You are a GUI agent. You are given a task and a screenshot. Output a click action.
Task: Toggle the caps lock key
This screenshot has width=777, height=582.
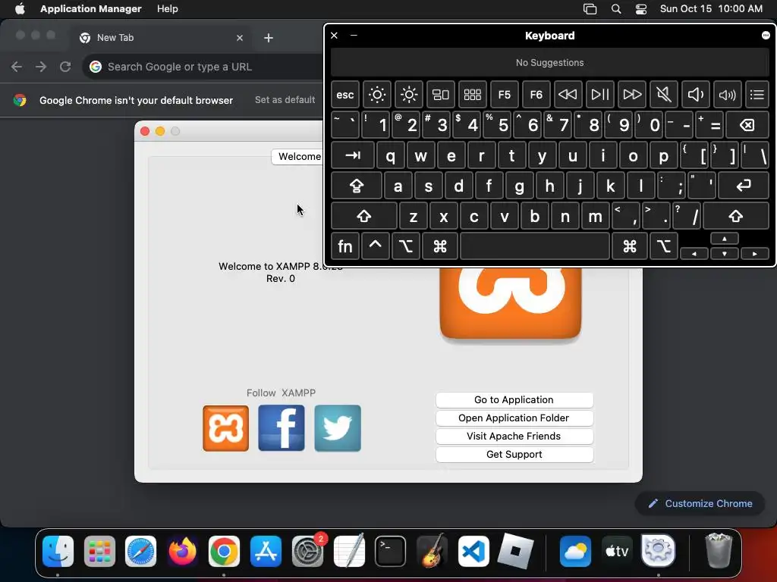tap(357, 186)
